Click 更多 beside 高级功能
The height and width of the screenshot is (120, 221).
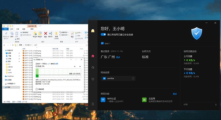(x=175, y=94)
